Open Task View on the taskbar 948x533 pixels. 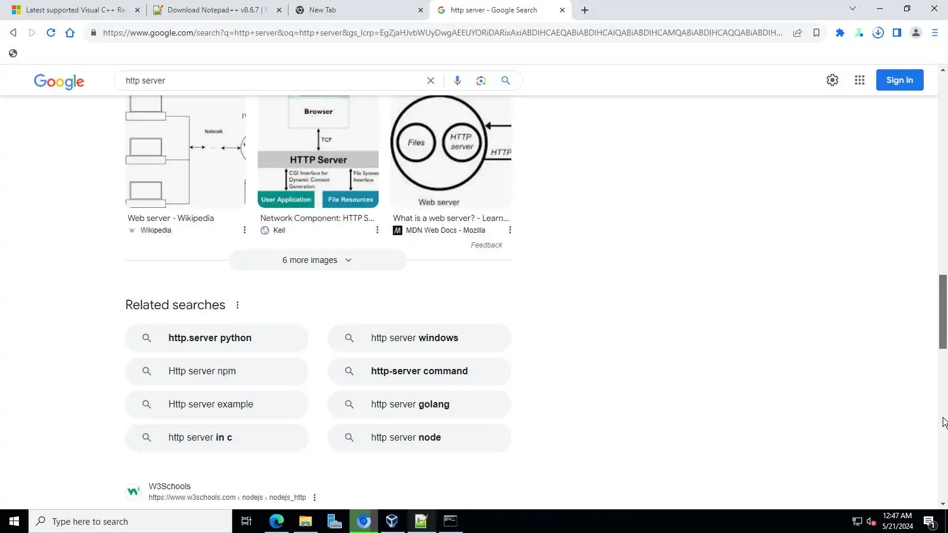click(x=246, y=521)
